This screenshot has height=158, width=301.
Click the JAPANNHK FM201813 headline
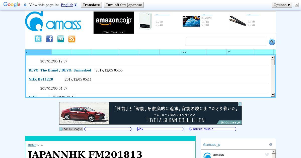click(85, 154)
